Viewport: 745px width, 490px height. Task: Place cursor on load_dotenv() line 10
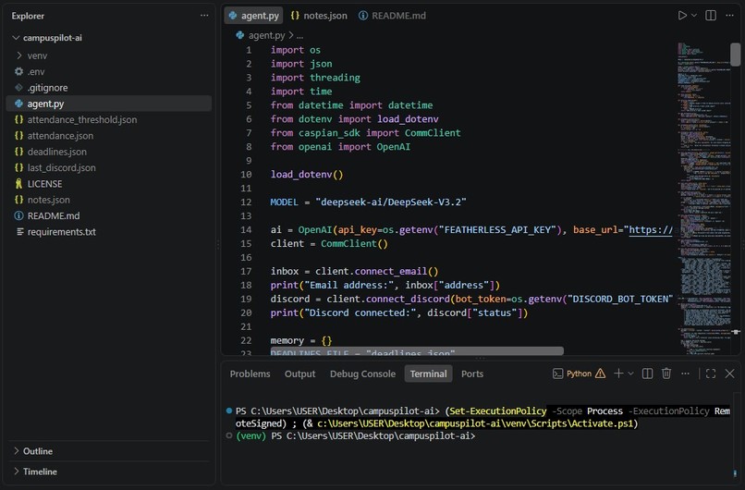tap(307, 175)
